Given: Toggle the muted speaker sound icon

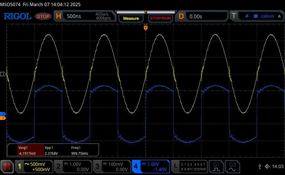Looking at the screenshot, I should [x=267, y=166].
